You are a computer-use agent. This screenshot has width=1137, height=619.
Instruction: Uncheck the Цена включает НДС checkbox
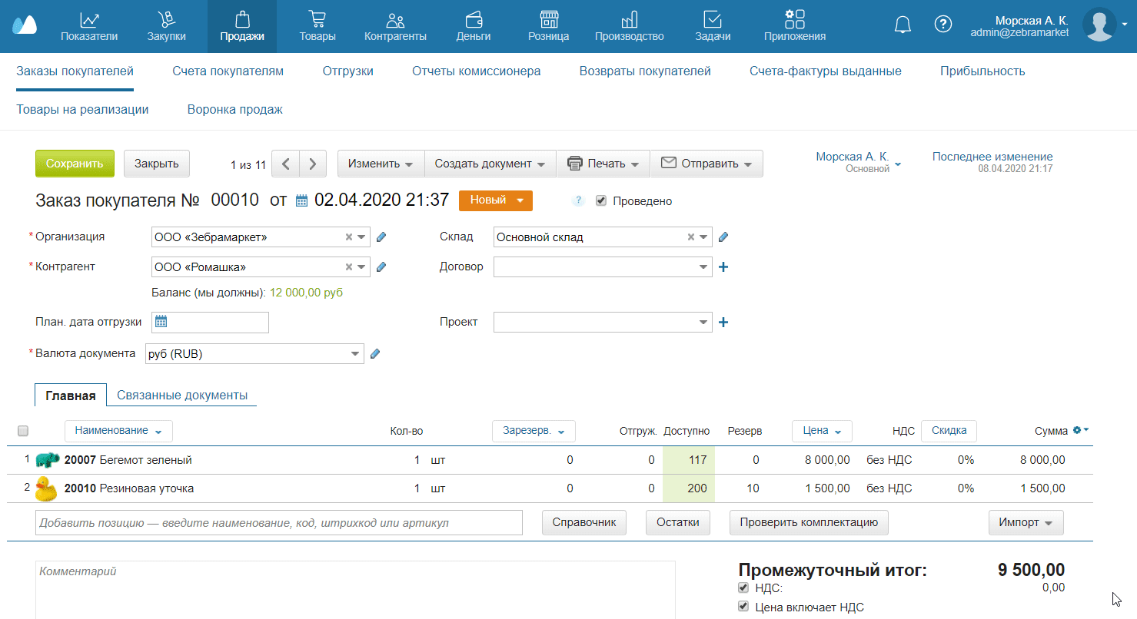(743, 607)
